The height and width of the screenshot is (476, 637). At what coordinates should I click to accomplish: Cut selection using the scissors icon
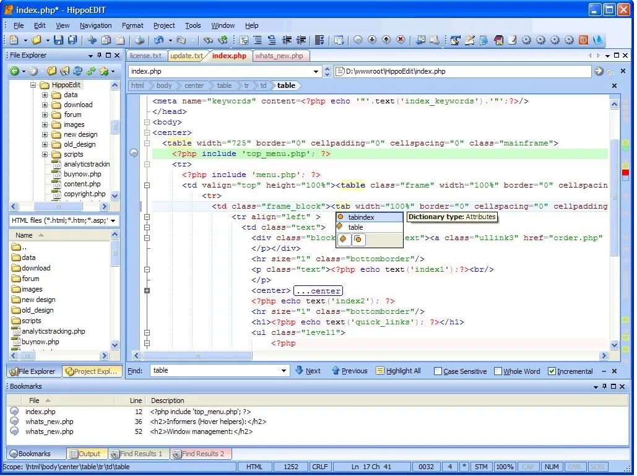tap(92, 40)
